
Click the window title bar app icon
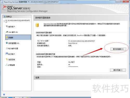[x=2, y=2]
